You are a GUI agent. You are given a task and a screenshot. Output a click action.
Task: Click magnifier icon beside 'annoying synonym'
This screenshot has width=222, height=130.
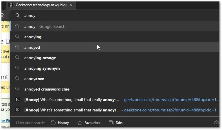coord(17,68)
